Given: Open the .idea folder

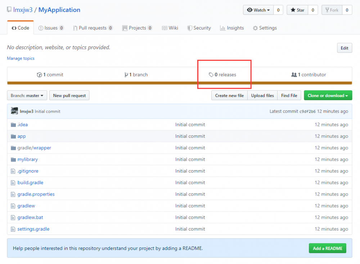Looking at the screenshot, I should point(22,125).
